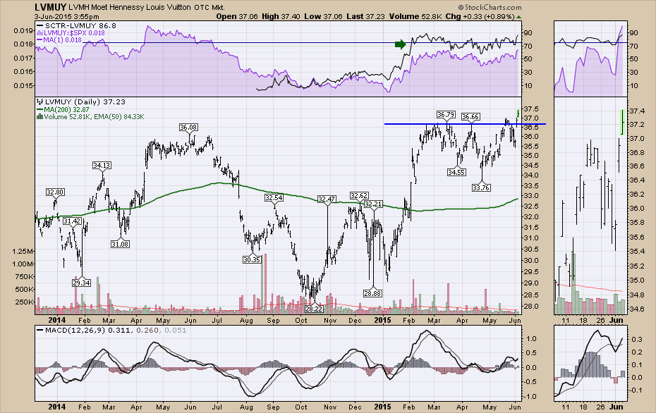Click the MA(1) 0.018 legend entry
This screenshot has width=656, height=413.
pos(59,39)
